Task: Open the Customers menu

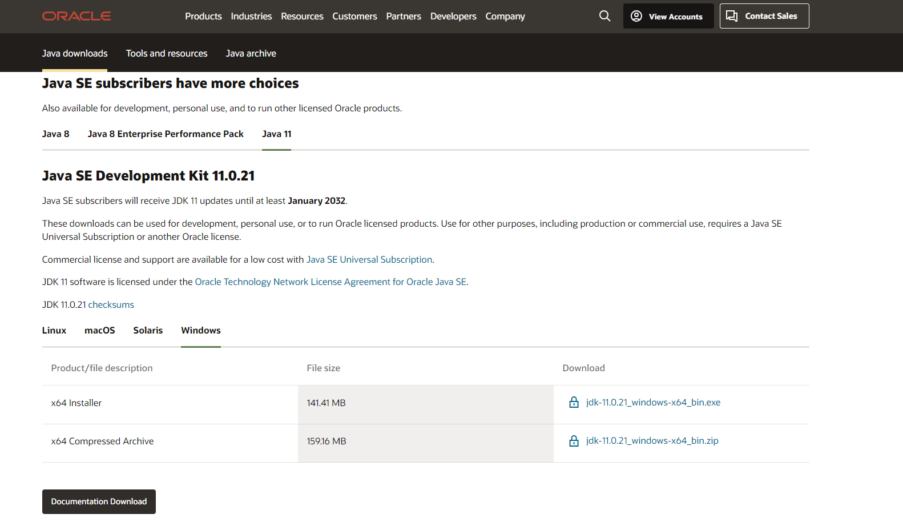Action: click(x=354, y=16)
